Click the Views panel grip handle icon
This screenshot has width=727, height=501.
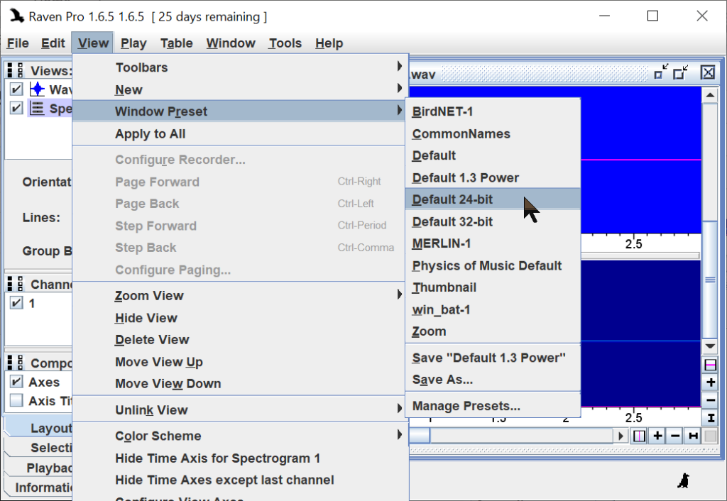15,70
